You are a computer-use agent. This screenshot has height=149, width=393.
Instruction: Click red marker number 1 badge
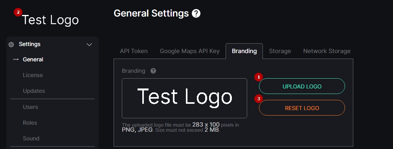[259, 77]
